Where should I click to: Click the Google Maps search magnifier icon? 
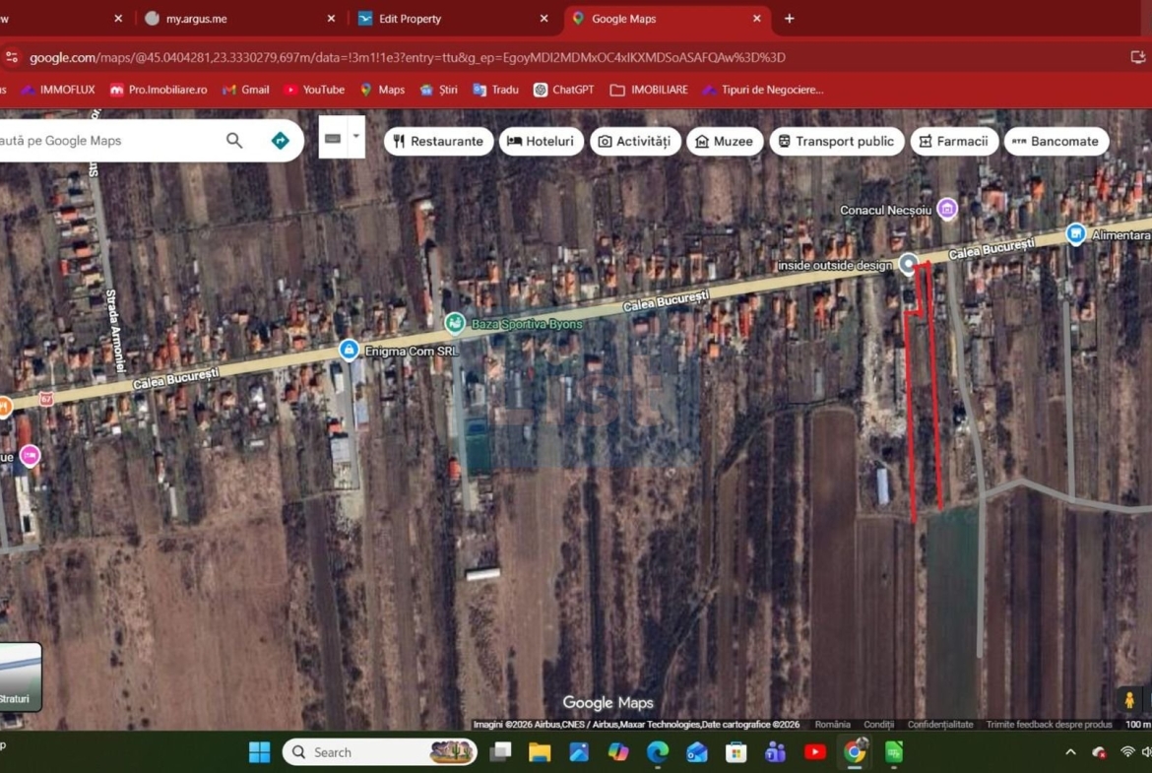pos(234,141)
